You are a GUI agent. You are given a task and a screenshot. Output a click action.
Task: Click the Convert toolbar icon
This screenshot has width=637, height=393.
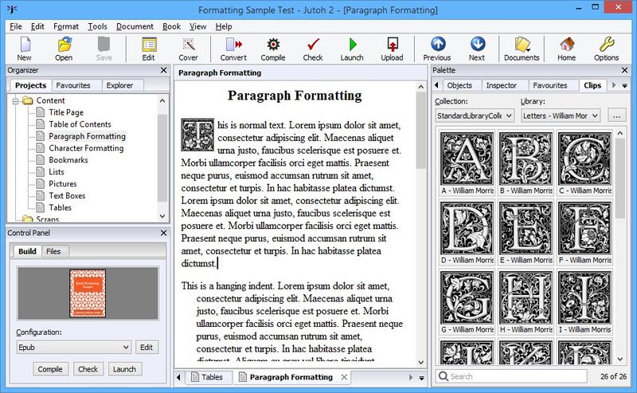tap(233, 46)
